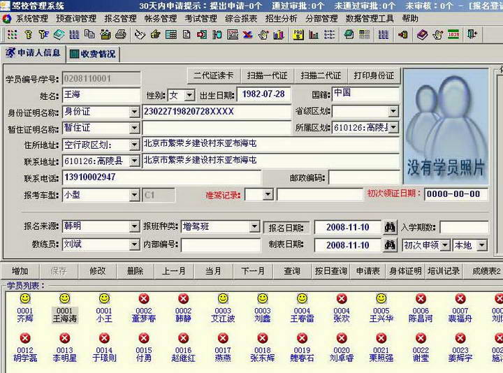Switch to the 申请人信息 tab
Viewport: 503px width, 373px height.
pyautogui.click(x=33, y=53)
